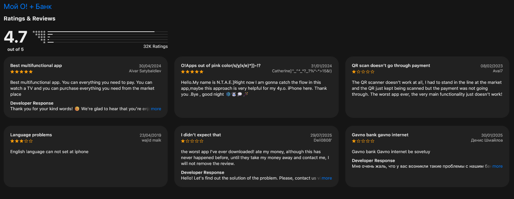Click the smiling emoji in the developer response
Viewport: 514px width, 199px height.
tap(77, 109)
